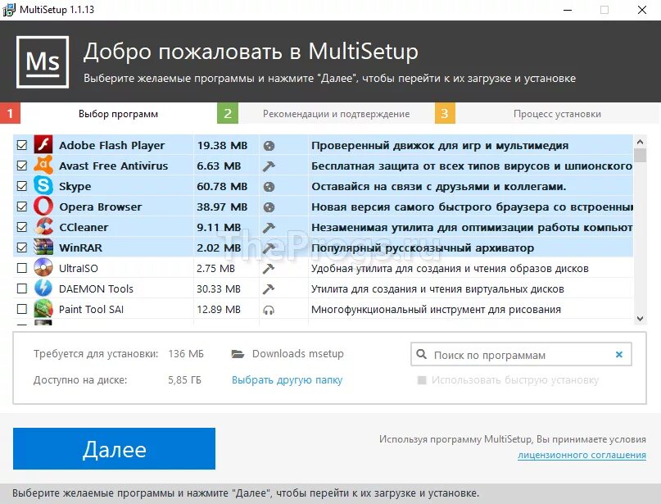The width and height of the screenshot is (661, 504).
Task: Click the CCleaner icon
Action: tap(43, 227)
